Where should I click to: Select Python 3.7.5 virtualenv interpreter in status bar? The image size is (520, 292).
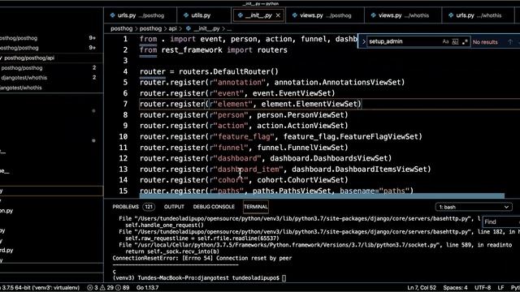point(40,287)
